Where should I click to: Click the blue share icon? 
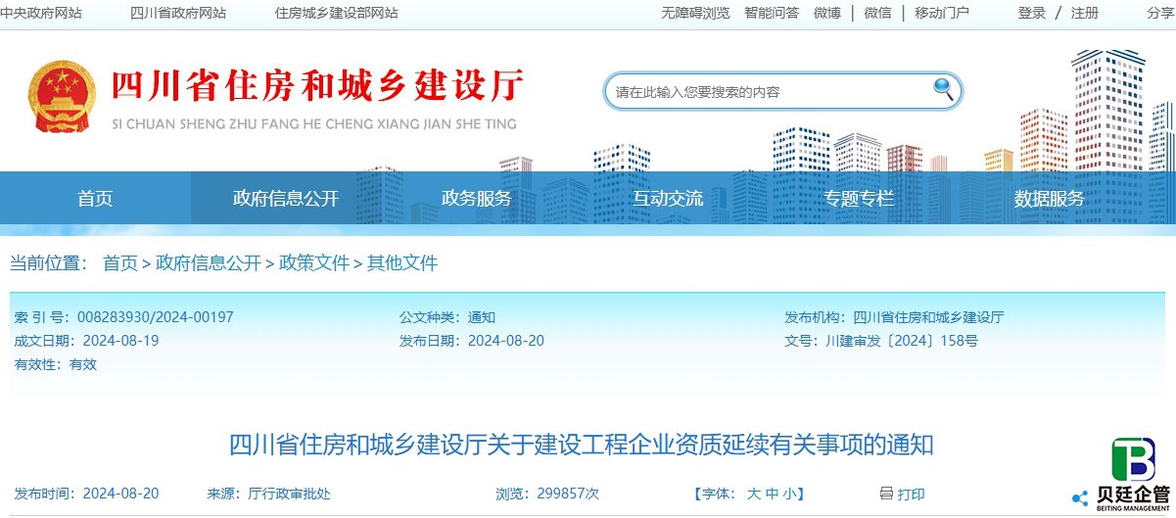pos(1080,498)
